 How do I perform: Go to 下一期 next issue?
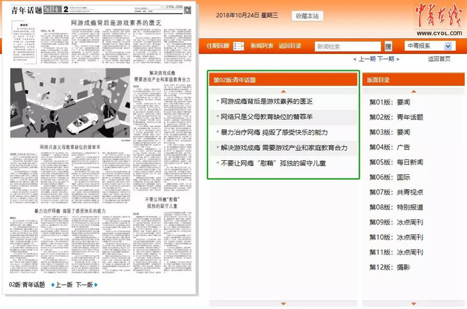click(x=386, y=59)
